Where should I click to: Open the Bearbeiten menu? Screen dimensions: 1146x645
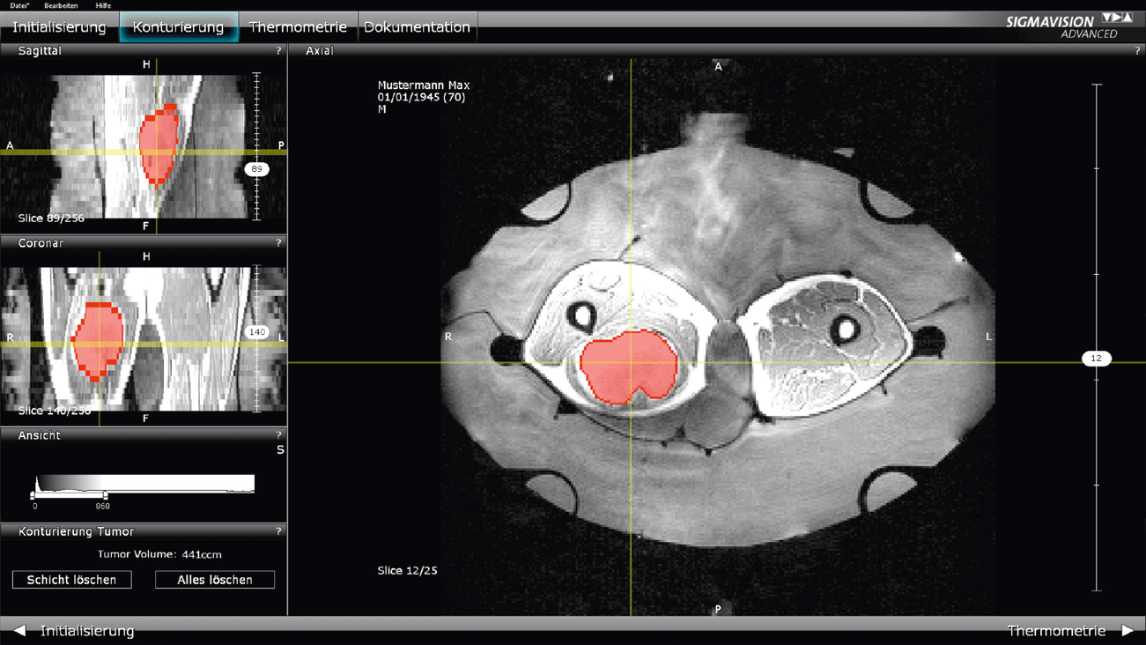tap(61, 5)
